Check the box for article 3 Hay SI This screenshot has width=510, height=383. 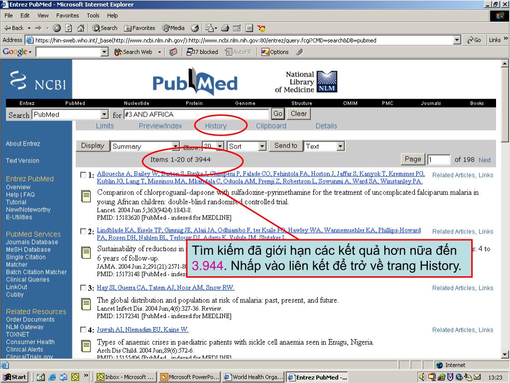pos(83,288)
